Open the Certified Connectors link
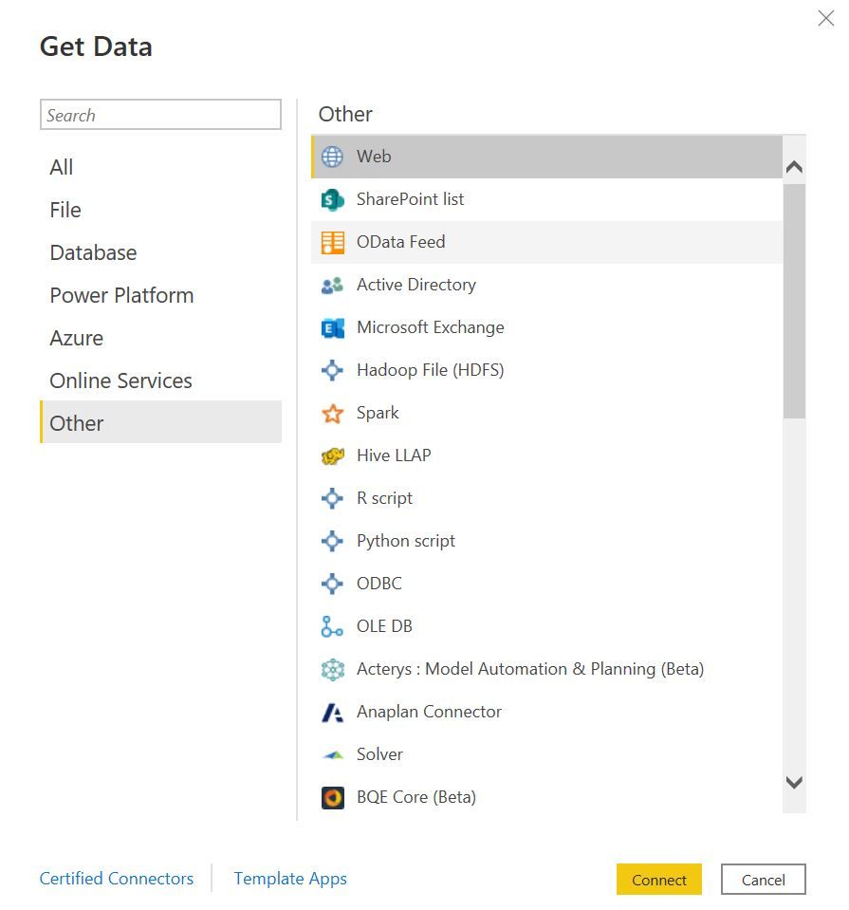Viewport: 849px width, 910px height. 116,879
